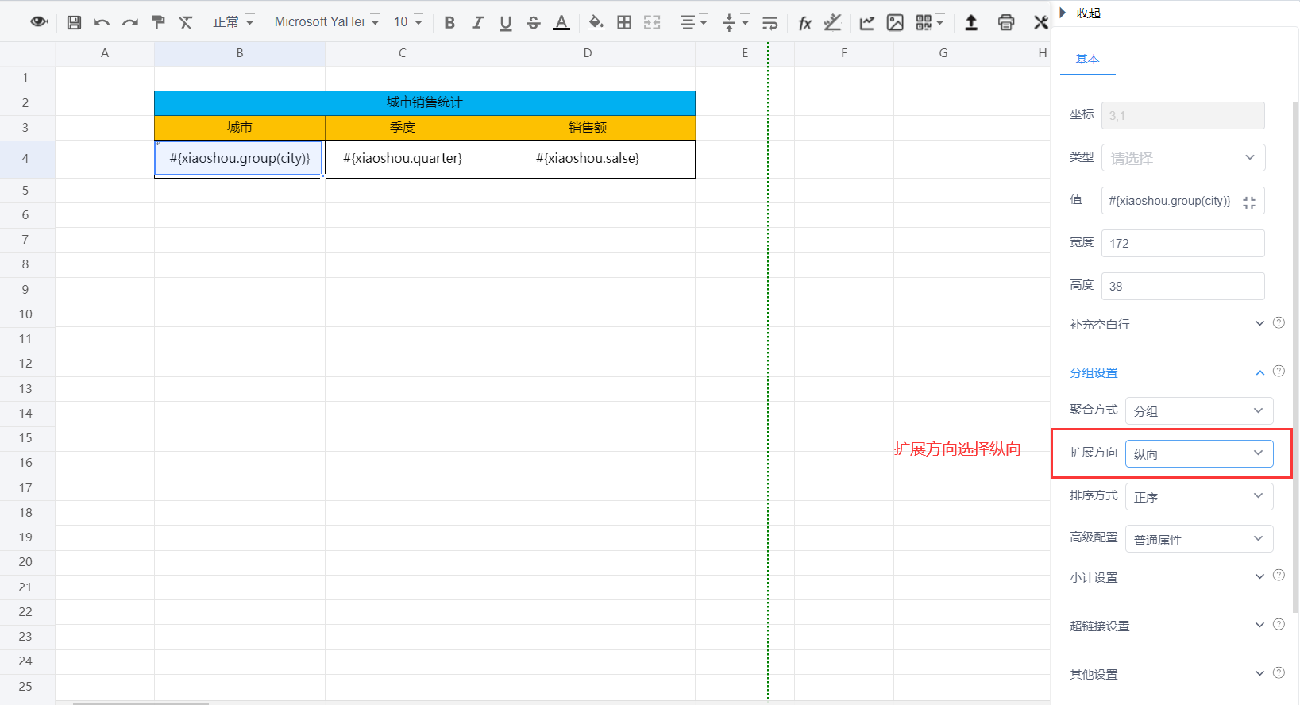Toggle strikethrough formatting
This screenshot has height=705, width=1300.
pos(534,22)
